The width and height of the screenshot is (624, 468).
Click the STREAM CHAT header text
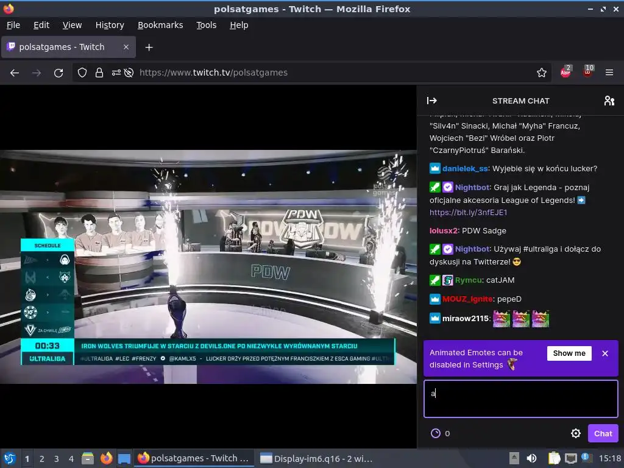pos(520,101)
